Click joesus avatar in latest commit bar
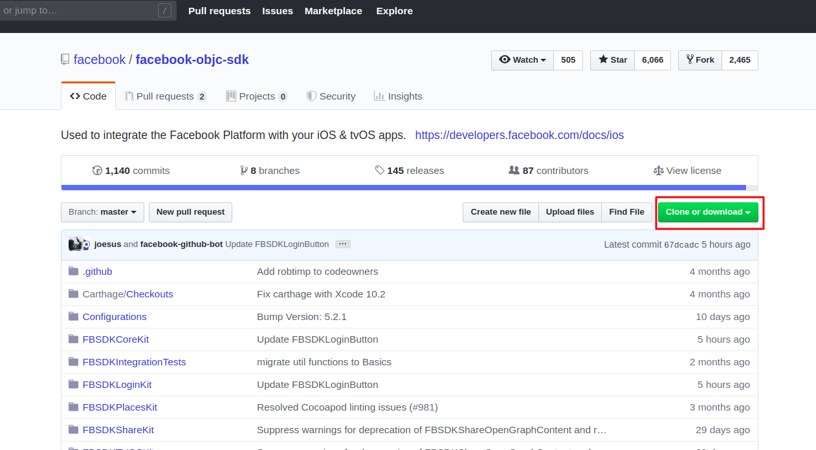This screenshot has height=450, width=816. coord(76,244)
